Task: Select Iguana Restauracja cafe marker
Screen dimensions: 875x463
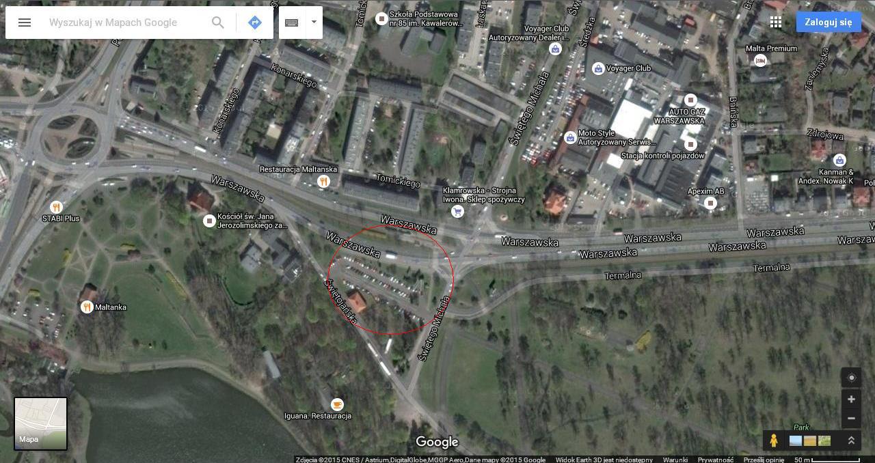Action: [336, 404]
